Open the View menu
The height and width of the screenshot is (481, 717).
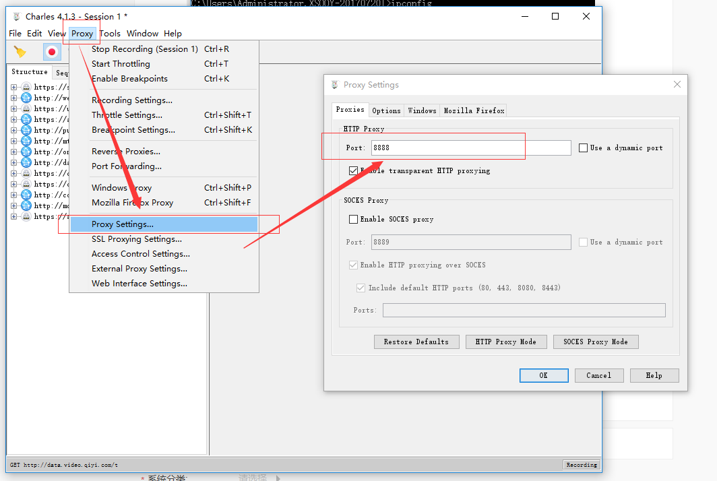[57, 34]
